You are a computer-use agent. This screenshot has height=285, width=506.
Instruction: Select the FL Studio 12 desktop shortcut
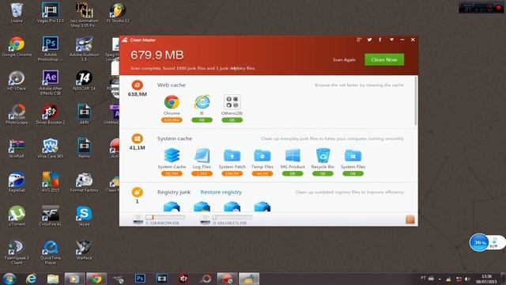[118, 13]
